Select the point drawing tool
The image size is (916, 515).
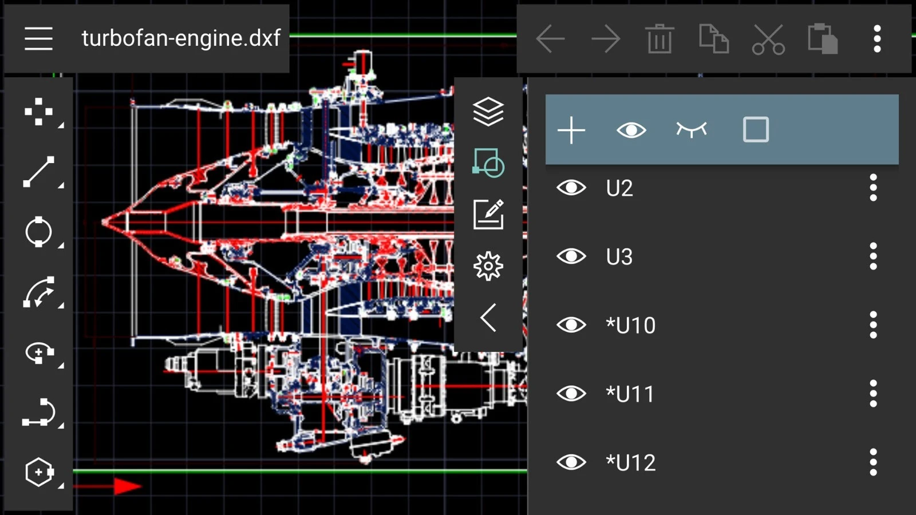point(38,112)
